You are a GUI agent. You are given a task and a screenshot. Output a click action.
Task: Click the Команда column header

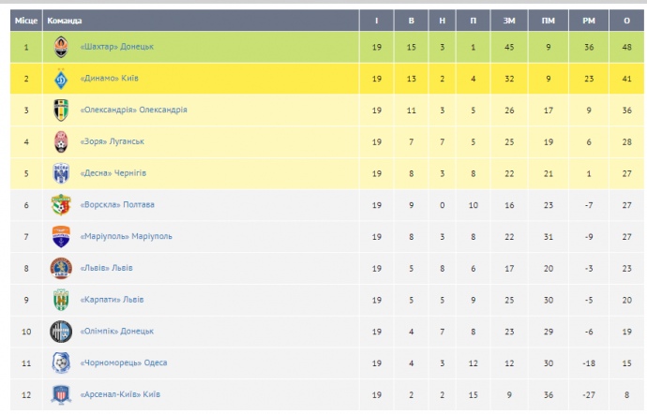point(65,20)
